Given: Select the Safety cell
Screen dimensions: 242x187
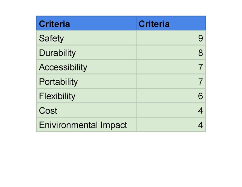Looking at the screenshot, I should [86, 38].
